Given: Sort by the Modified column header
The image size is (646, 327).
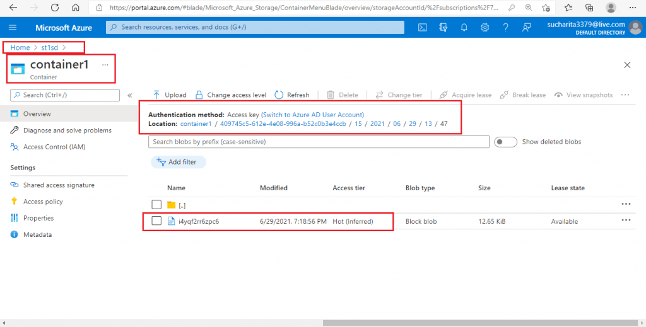Looking at the screenshot, I should pyautogui.click(x=274, y=188).
